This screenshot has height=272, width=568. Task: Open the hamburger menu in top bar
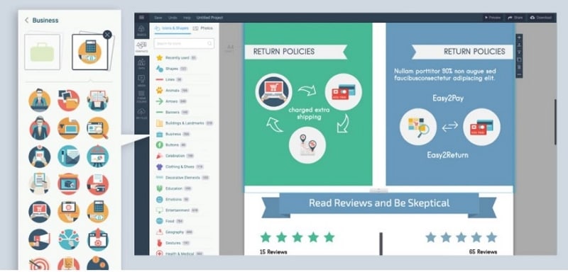tap(141, 17)
